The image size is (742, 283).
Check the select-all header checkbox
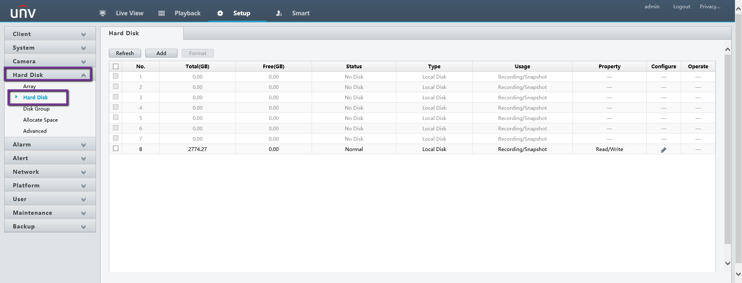116,66
